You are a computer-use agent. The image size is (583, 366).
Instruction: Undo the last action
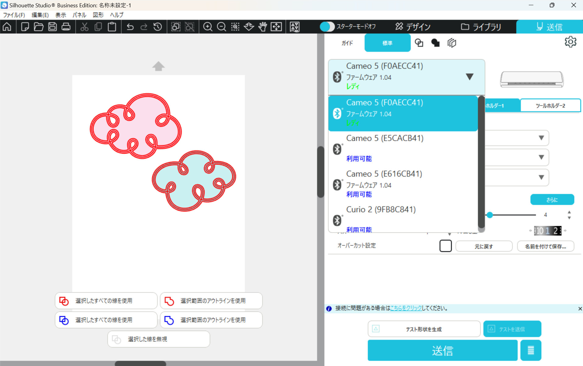(x=130, y=27)
